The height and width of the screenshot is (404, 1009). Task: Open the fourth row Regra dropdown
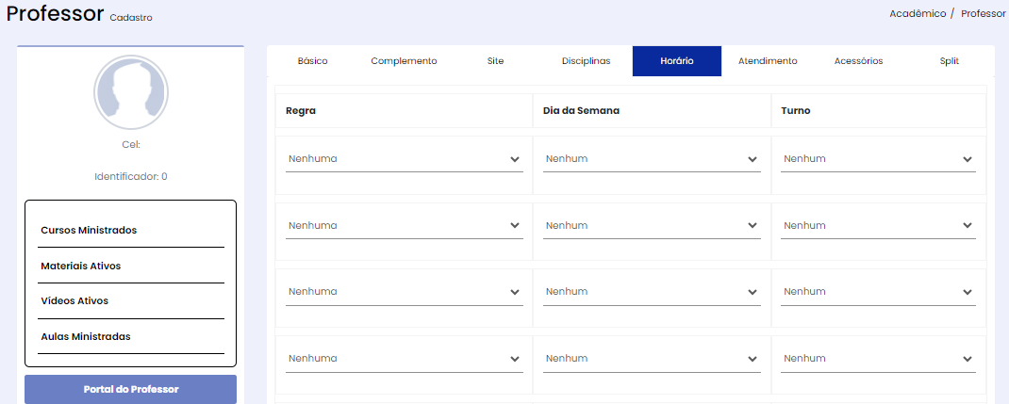pyautogui.click(x=405, y=359)
